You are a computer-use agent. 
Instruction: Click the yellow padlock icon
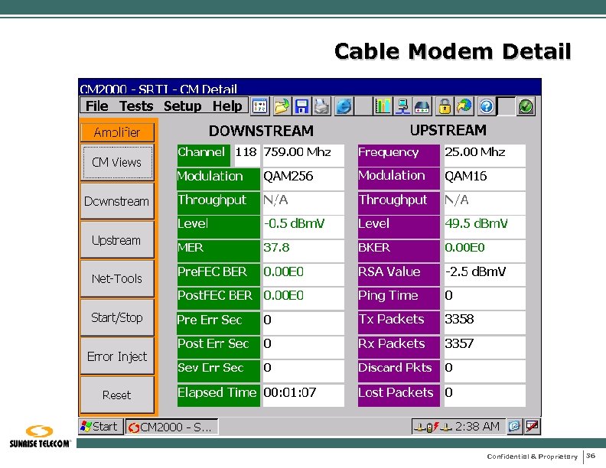[445, 106]
